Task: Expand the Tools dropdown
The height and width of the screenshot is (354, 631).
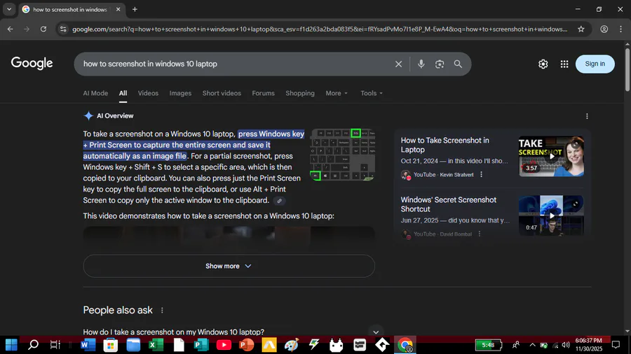Action: (372, 93)
